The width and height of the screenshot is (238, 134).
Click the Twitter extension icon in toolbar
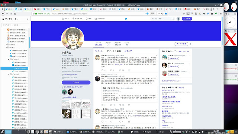click(x=208, y=13)
